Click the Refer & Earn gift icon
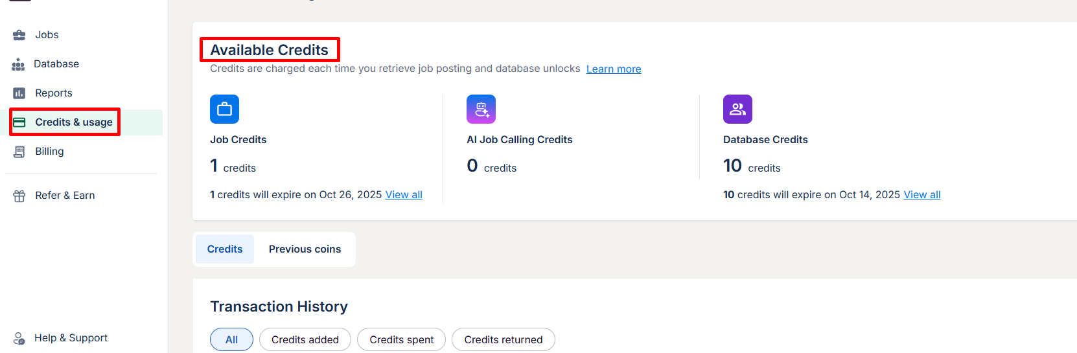This screenshot has height=353, width=1077. tap(19, 196)
